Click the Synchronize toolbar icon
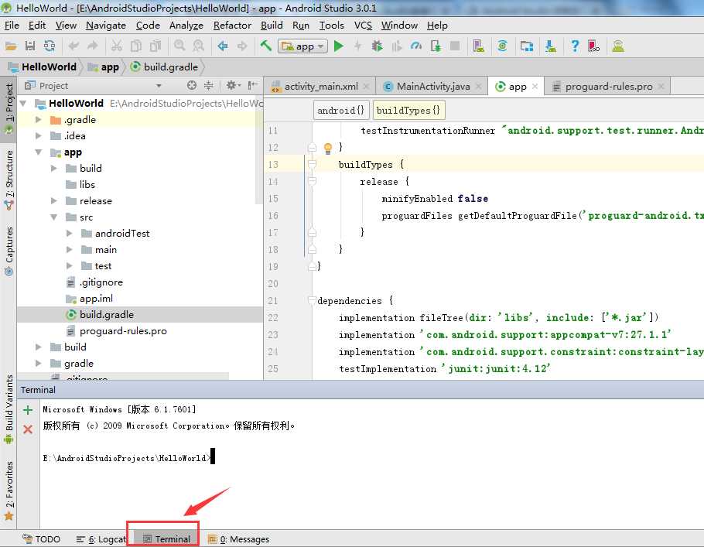Screen dimensions: 704x547 (x=50, y=46)
